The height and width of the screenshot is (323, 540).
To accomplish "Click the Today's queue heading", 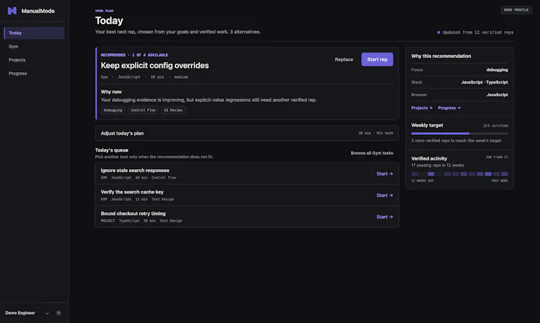I will [111, 150].
